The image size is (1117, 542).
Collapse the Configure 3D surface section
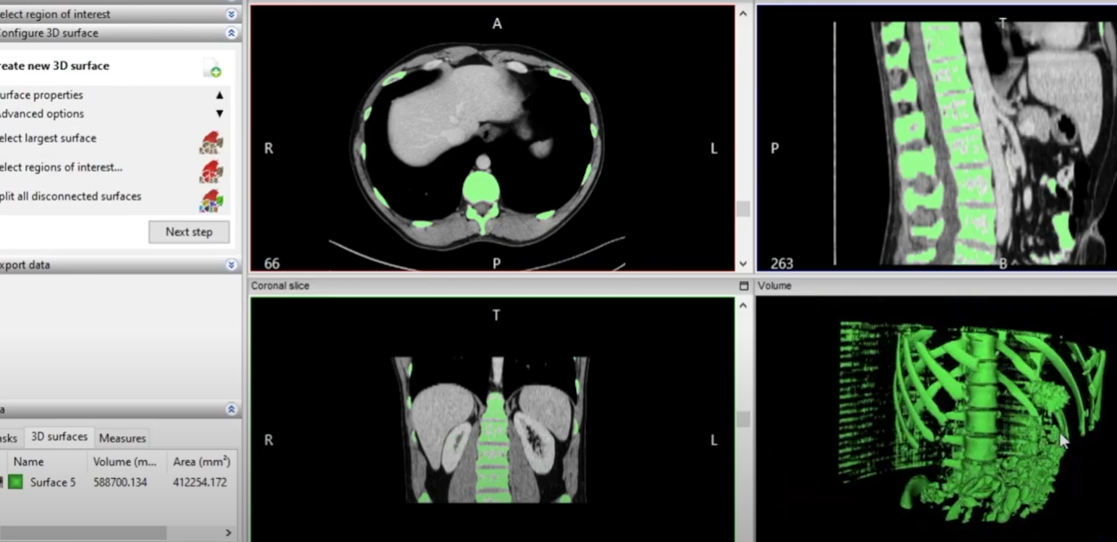pos(231,33)
